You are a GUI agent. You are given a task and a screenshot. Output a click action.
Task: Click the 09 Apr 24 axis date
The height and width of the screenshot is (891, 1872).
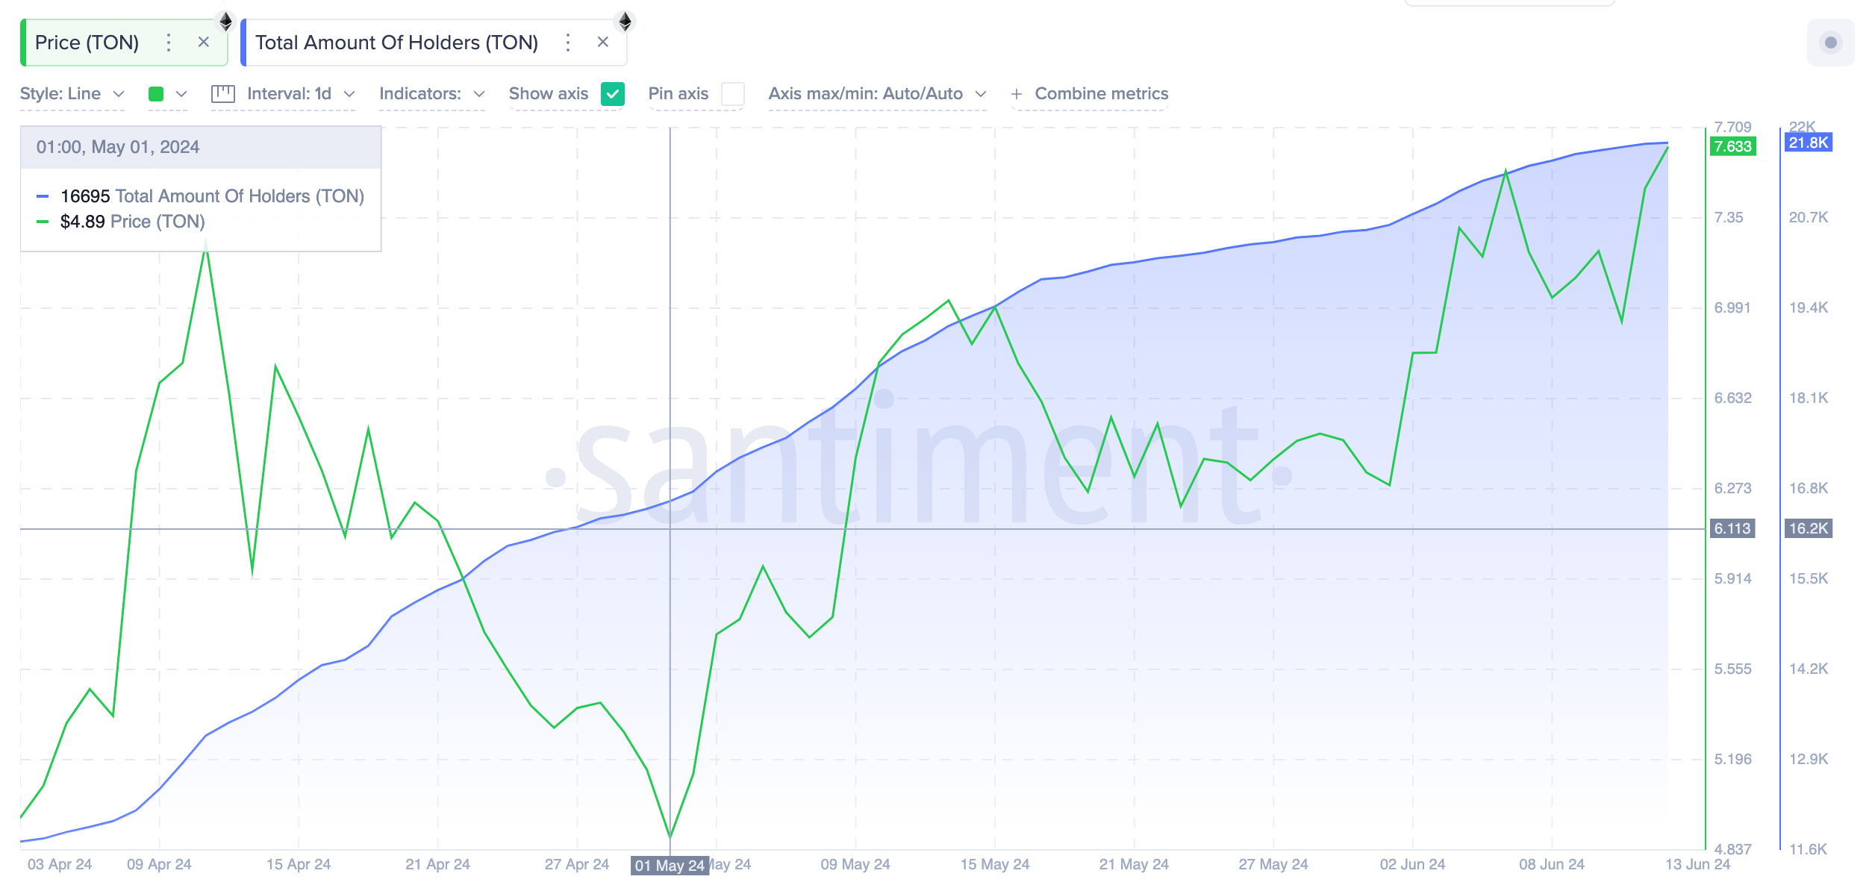point(159,864)
